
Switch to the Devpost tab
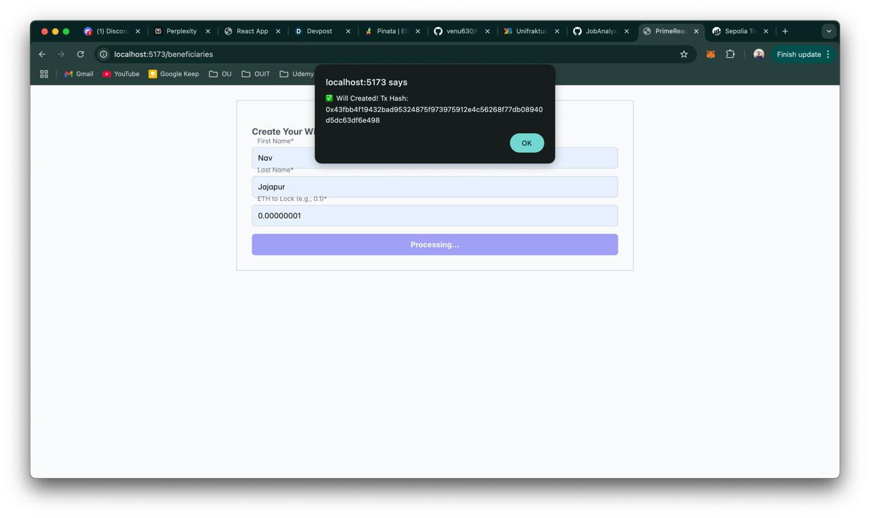pyautogui.click(x=314, y=31)
